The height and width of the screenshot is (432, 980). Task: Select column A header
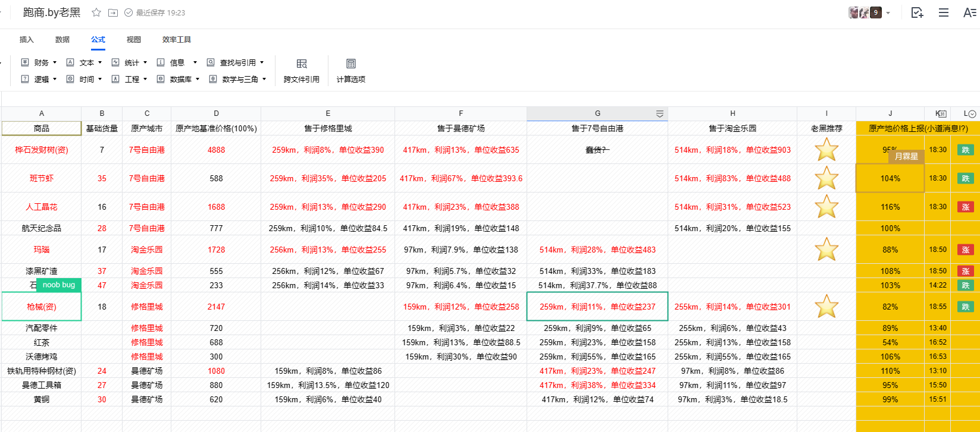click(x=42, y=113)
